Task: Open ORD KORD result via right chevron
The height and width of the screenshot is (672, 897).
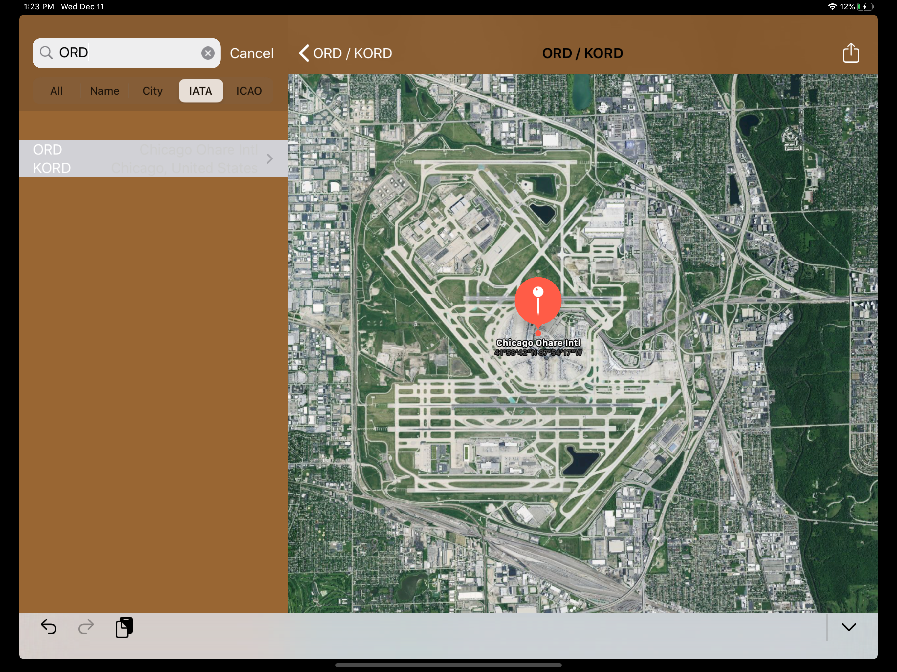Action: (x=269, y=158)
